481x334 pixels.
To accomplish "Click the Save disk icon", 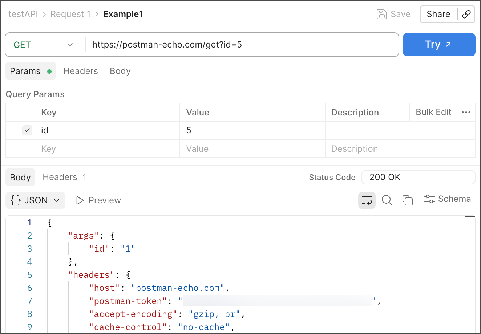I will point(382,14).
